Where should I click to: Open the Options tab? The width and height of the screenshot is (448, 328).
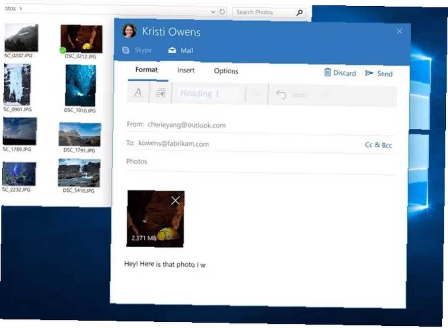point(226,71)
